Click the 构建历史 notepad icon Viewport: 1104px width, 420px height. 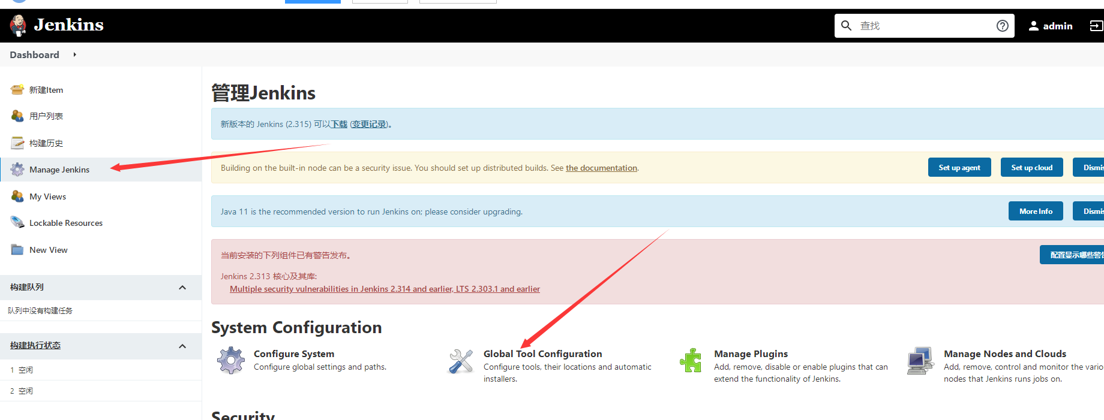click(17, 143)
